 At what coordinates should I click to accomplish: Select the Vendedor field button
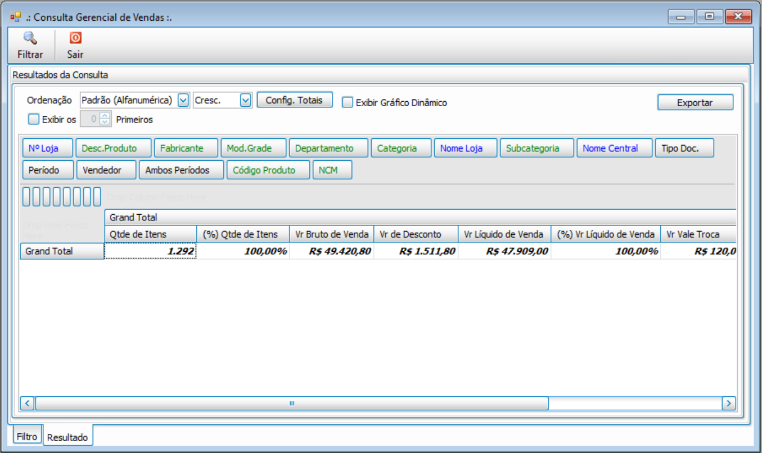point(107,170)
